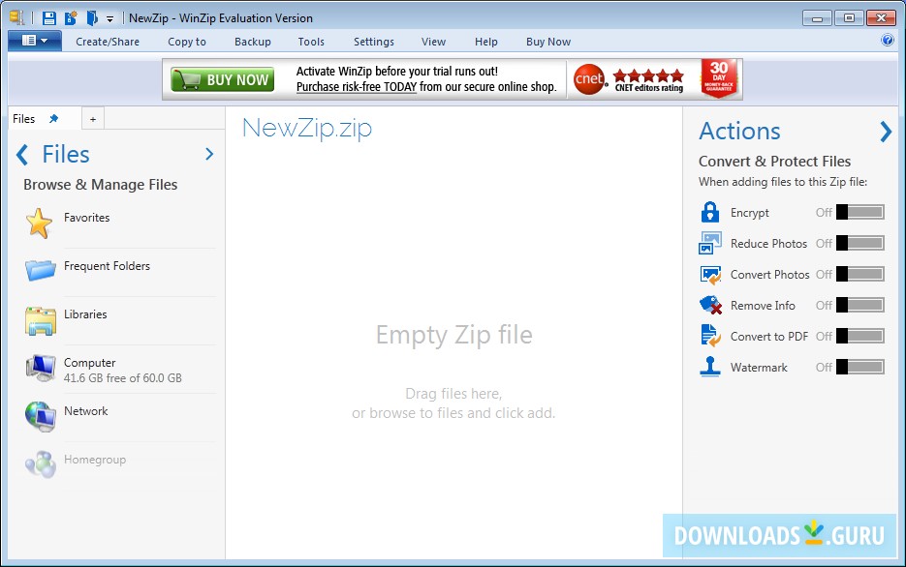Image resolution: width=906 pixels, height=567 pixels.
Task: Click the Remove Info icon
Action: (710, 305)
